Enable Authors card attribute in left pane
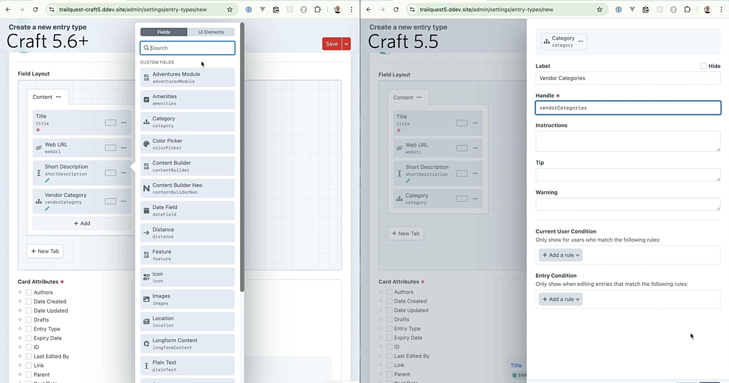 [x=29, y=292]
